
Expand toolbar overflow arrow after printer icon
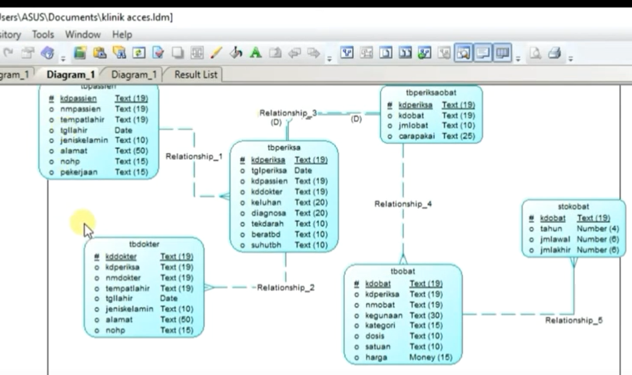[570, 58]
